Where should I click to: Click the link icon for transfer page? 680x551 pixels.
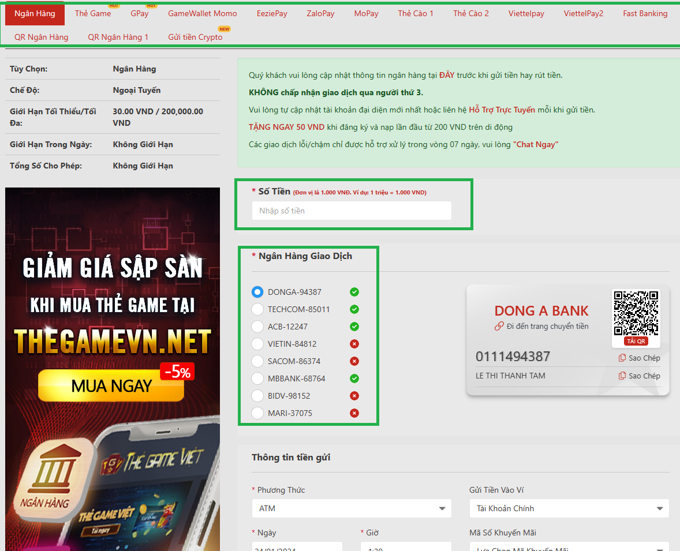(499, 327)
